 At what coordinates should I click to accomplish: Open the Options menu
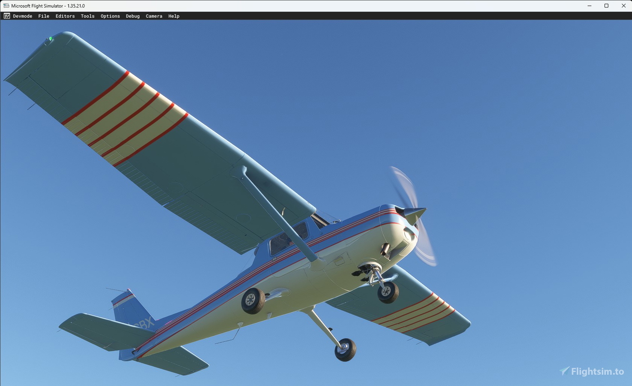(x=110, y=16)
